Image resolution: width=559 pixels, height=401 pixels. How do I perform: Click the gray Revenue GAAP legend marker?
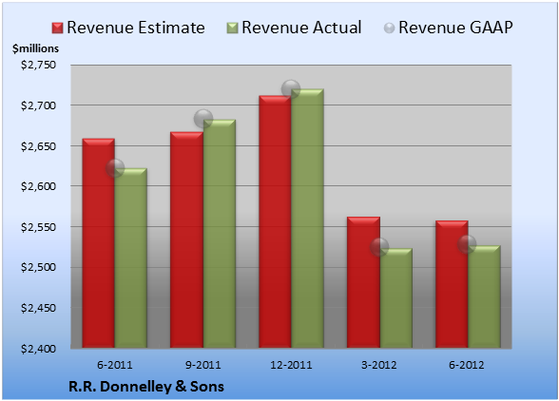[389, 28]
